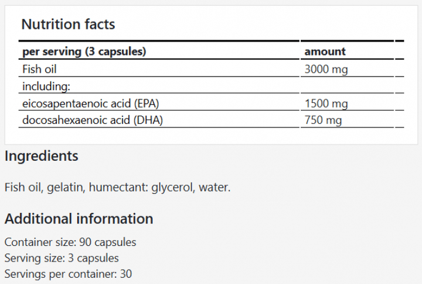
Task: Click the "amount" column header
Action: click(x=325, y=51)
